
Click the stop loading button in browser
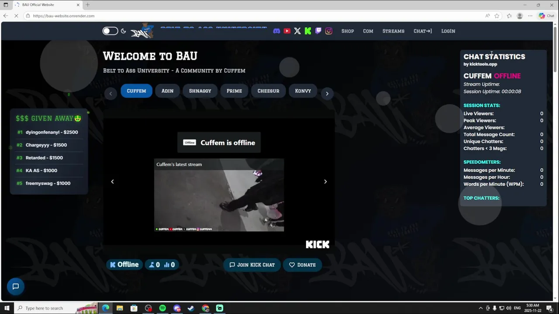[16, 16]
